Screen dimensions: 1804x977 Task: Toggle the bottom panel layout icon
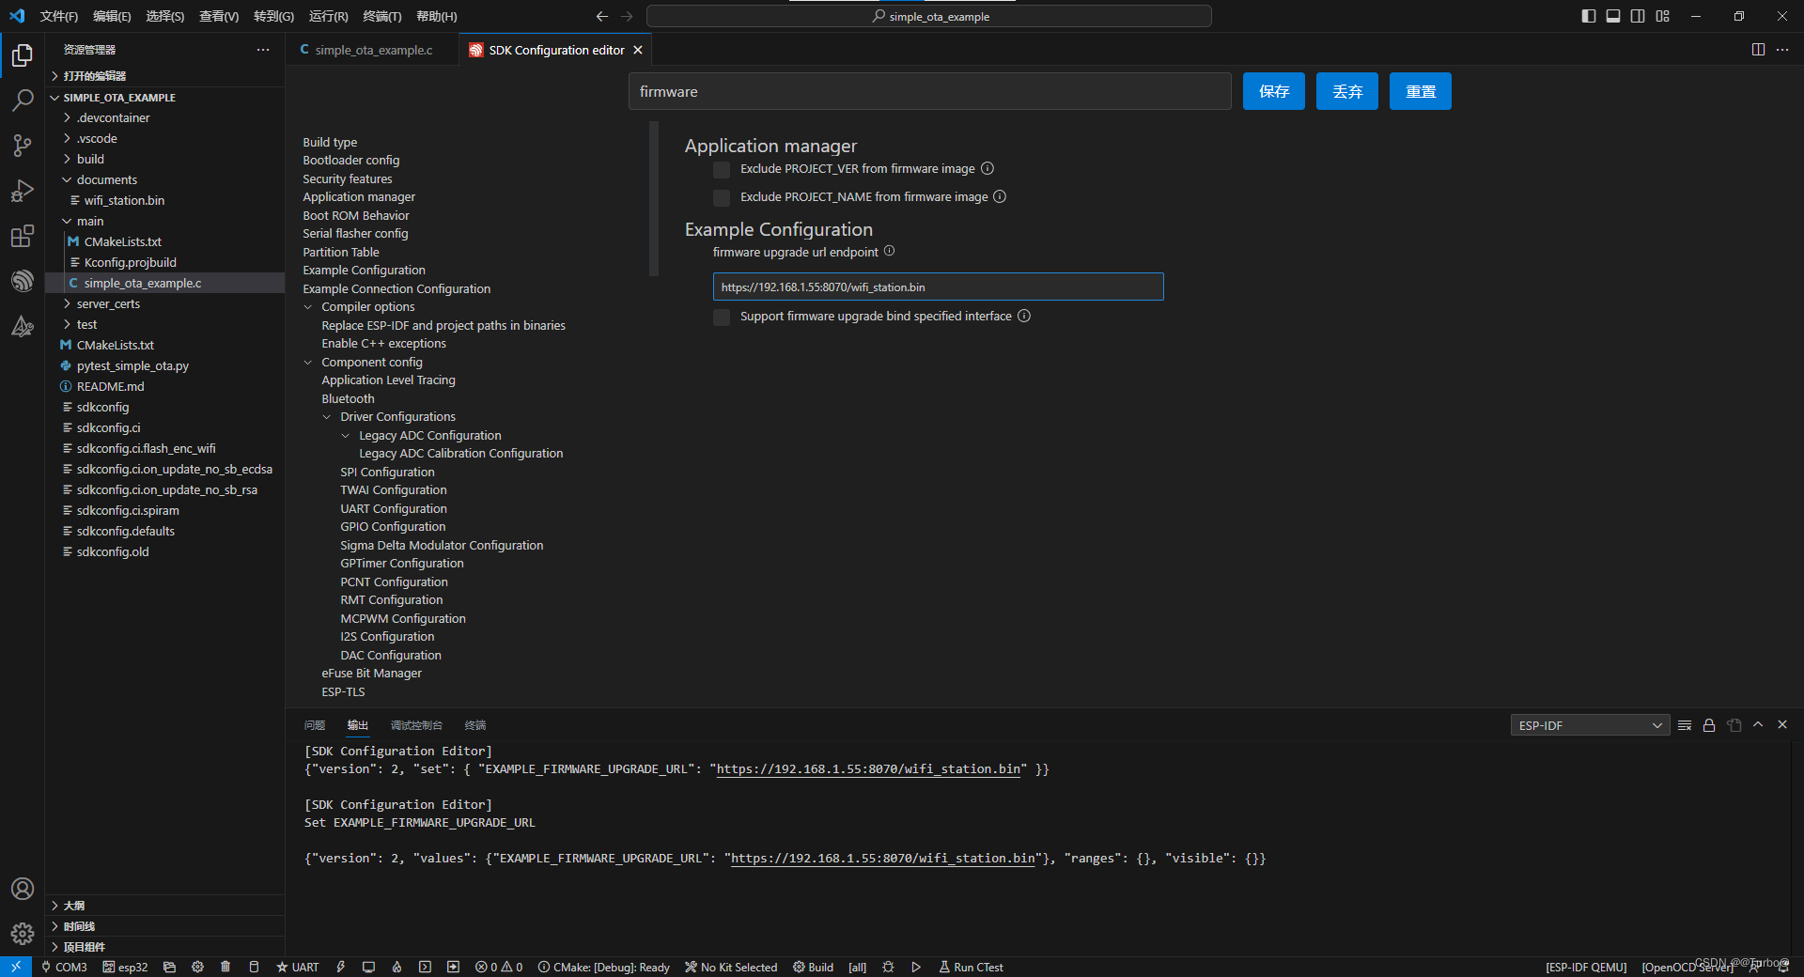pyautogui.click(x=1613, y=16)
